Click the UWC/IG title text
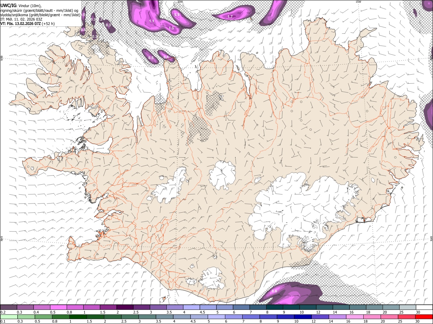Image resolution: width=433 pixels, height=324 pixels. [x=8, y=5]
